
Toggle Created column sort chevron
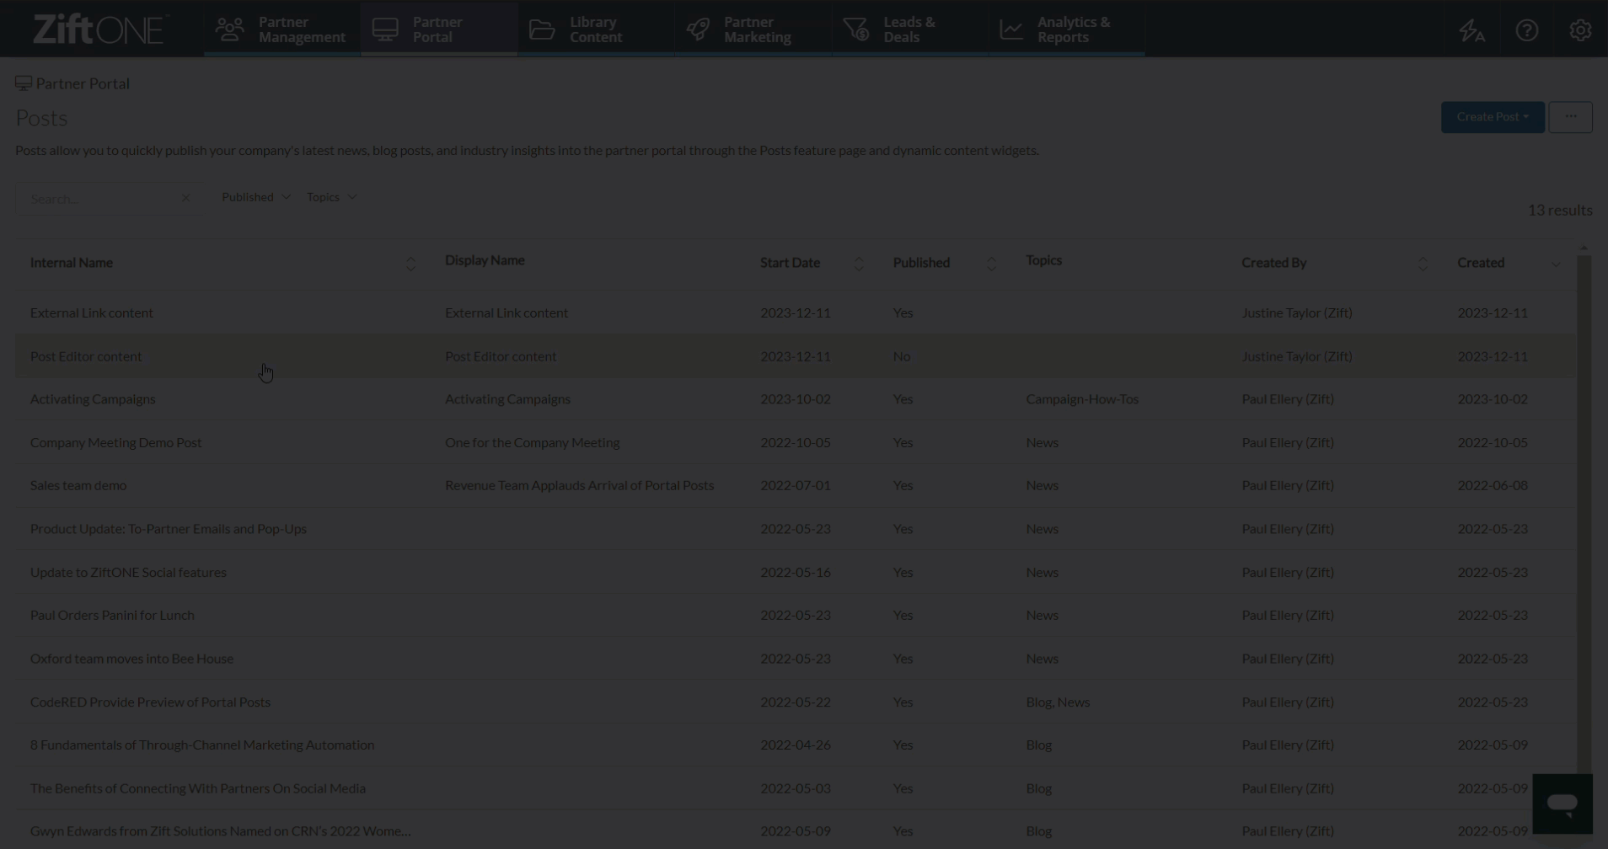1556,264
